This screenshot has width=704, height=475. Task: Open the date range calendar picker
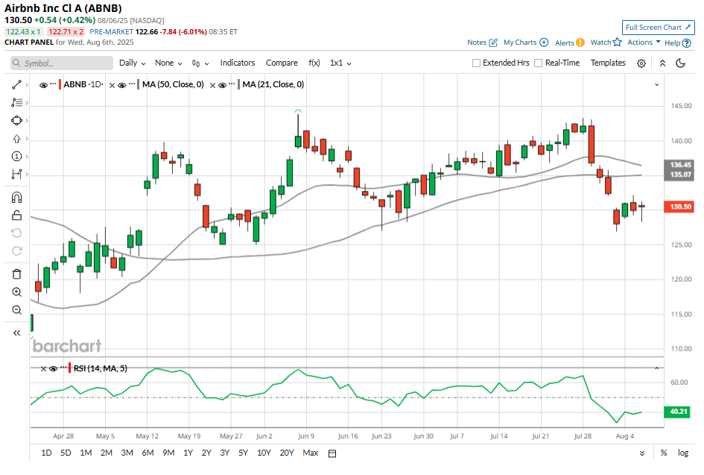pyautogui.click(x=332, y=453)
